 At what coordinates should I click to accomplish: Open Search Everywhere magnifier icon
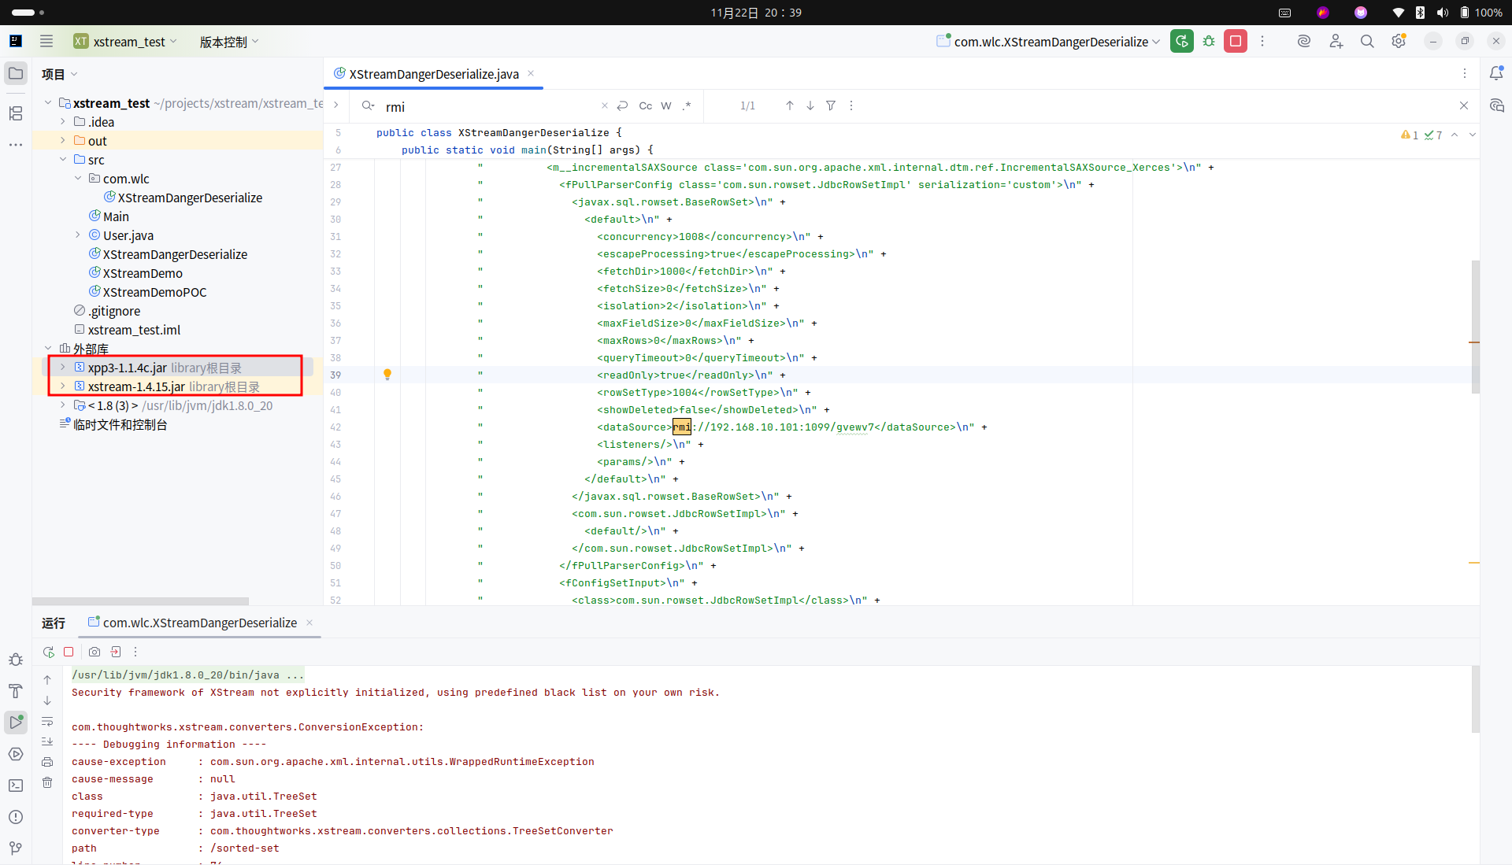(x=1367, y=42)
